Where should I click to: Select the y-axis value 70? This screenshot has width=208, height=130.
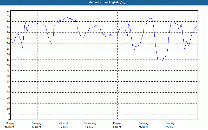(8, 43)
